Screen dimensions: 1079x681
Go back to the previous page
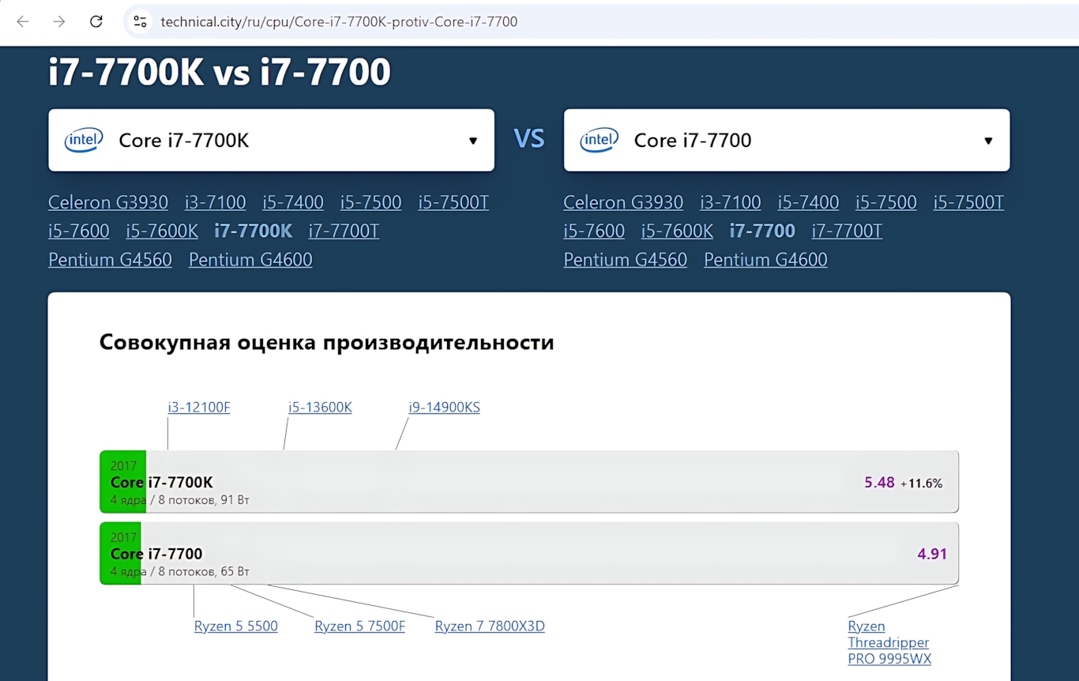[22, 21]
